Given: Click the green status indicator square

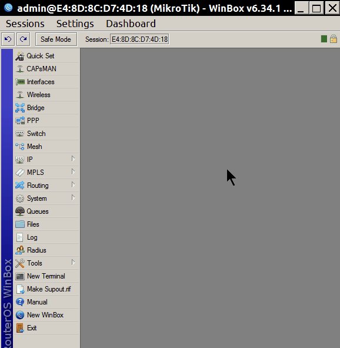Looking at the screenshot, I should (x=324, y=39).
